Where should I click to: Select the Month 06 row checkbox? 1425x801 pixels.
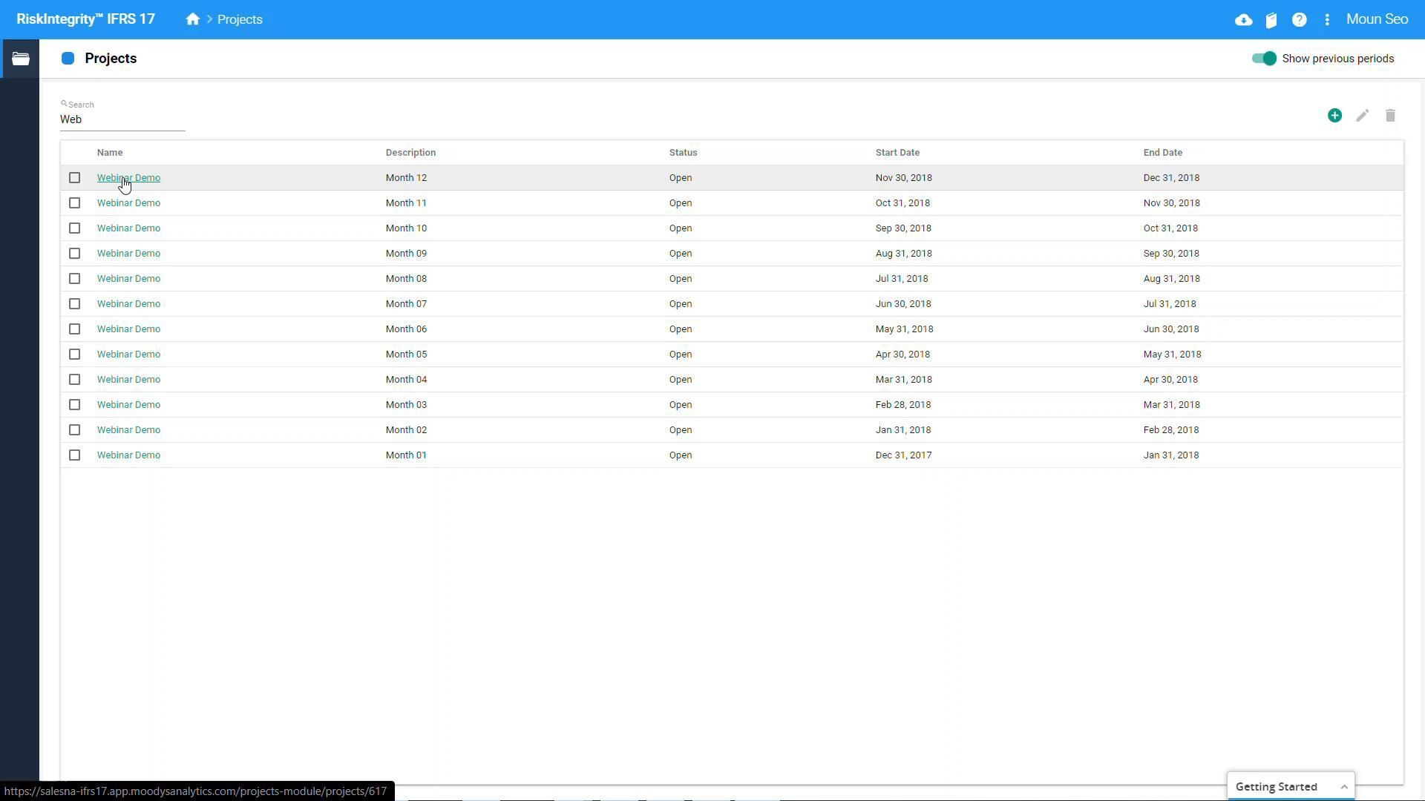pyautogui.click(x=74, y=329)
